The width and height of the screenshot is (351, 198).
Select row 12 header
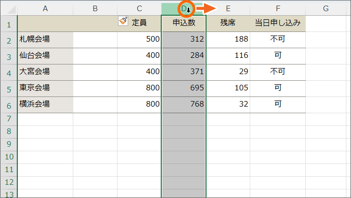coord(9,183)
